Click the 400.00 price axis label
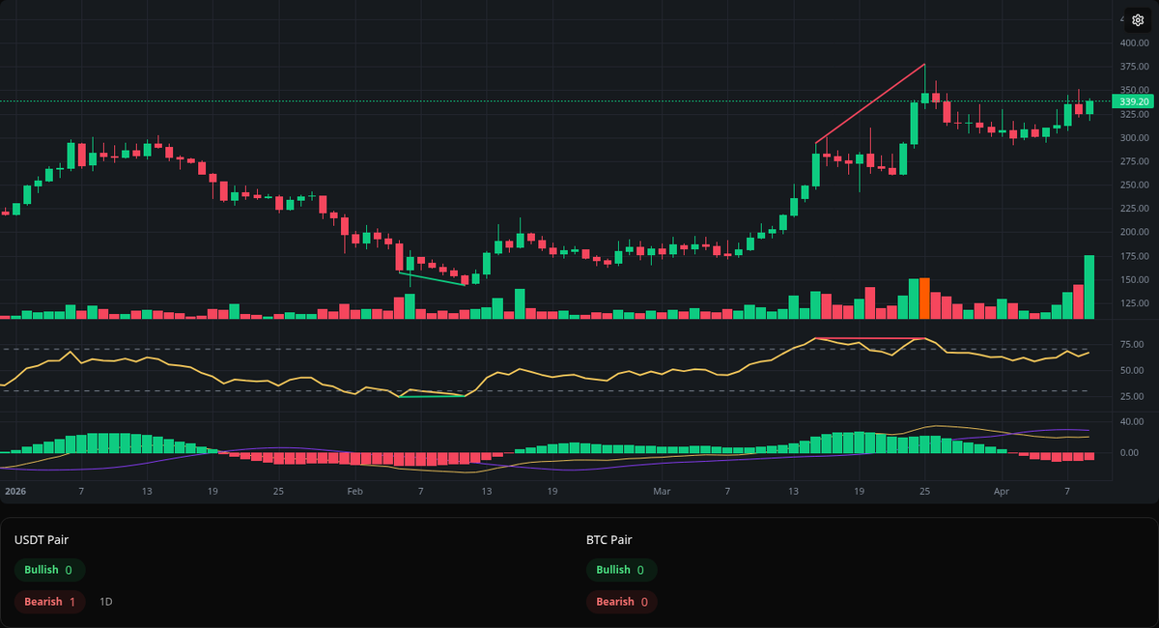This screenshot has height=628, width=1159. [x=1134, y=43]
